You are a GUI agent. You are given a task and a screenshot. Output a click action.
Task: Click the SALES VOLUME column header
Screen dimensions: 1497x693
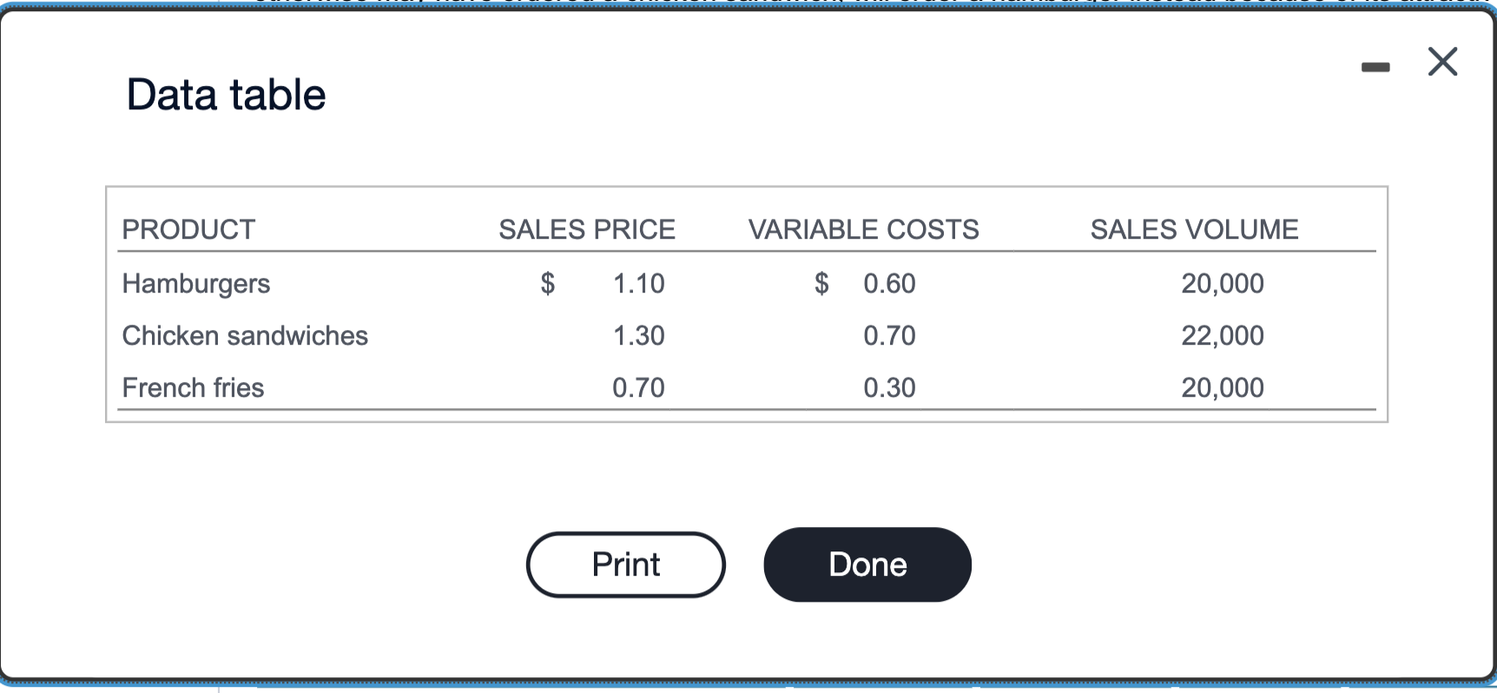coord(1195,229)
